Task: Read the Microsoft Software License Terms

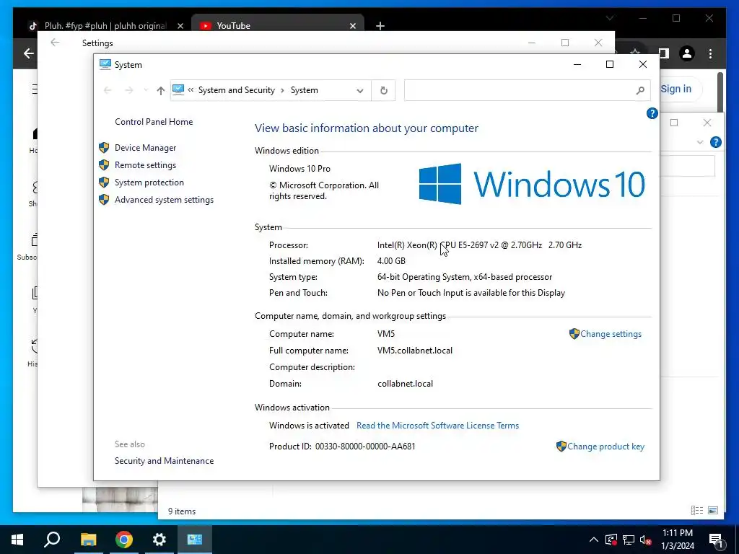Action: click(x=437, y=426)
